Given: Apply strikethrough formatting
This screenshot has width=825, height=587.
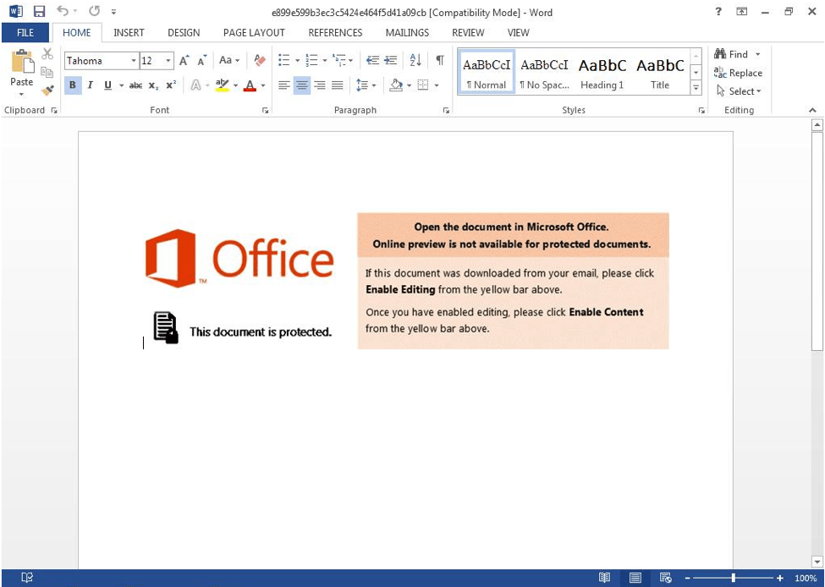Looking at the screenshot, I should click(135, 85).
